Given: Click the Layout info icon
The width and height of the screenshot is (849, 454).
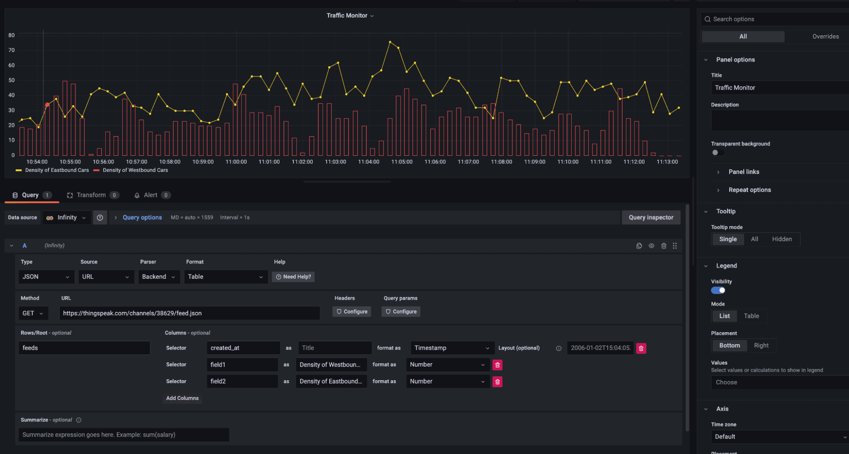Looking at the screenshot, I should (558, 348).
